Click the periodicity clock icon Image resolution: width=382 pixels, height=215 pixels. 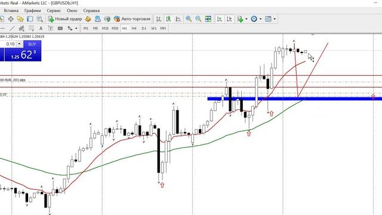pos(254,19)
